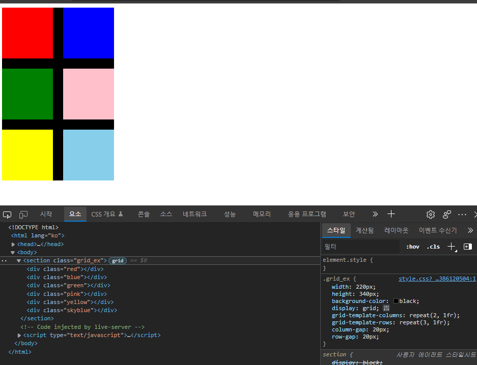Image resolution: width=477 pixels, height=365 pixels.
Task: Click the black background-color swatch
Action: 396,301
